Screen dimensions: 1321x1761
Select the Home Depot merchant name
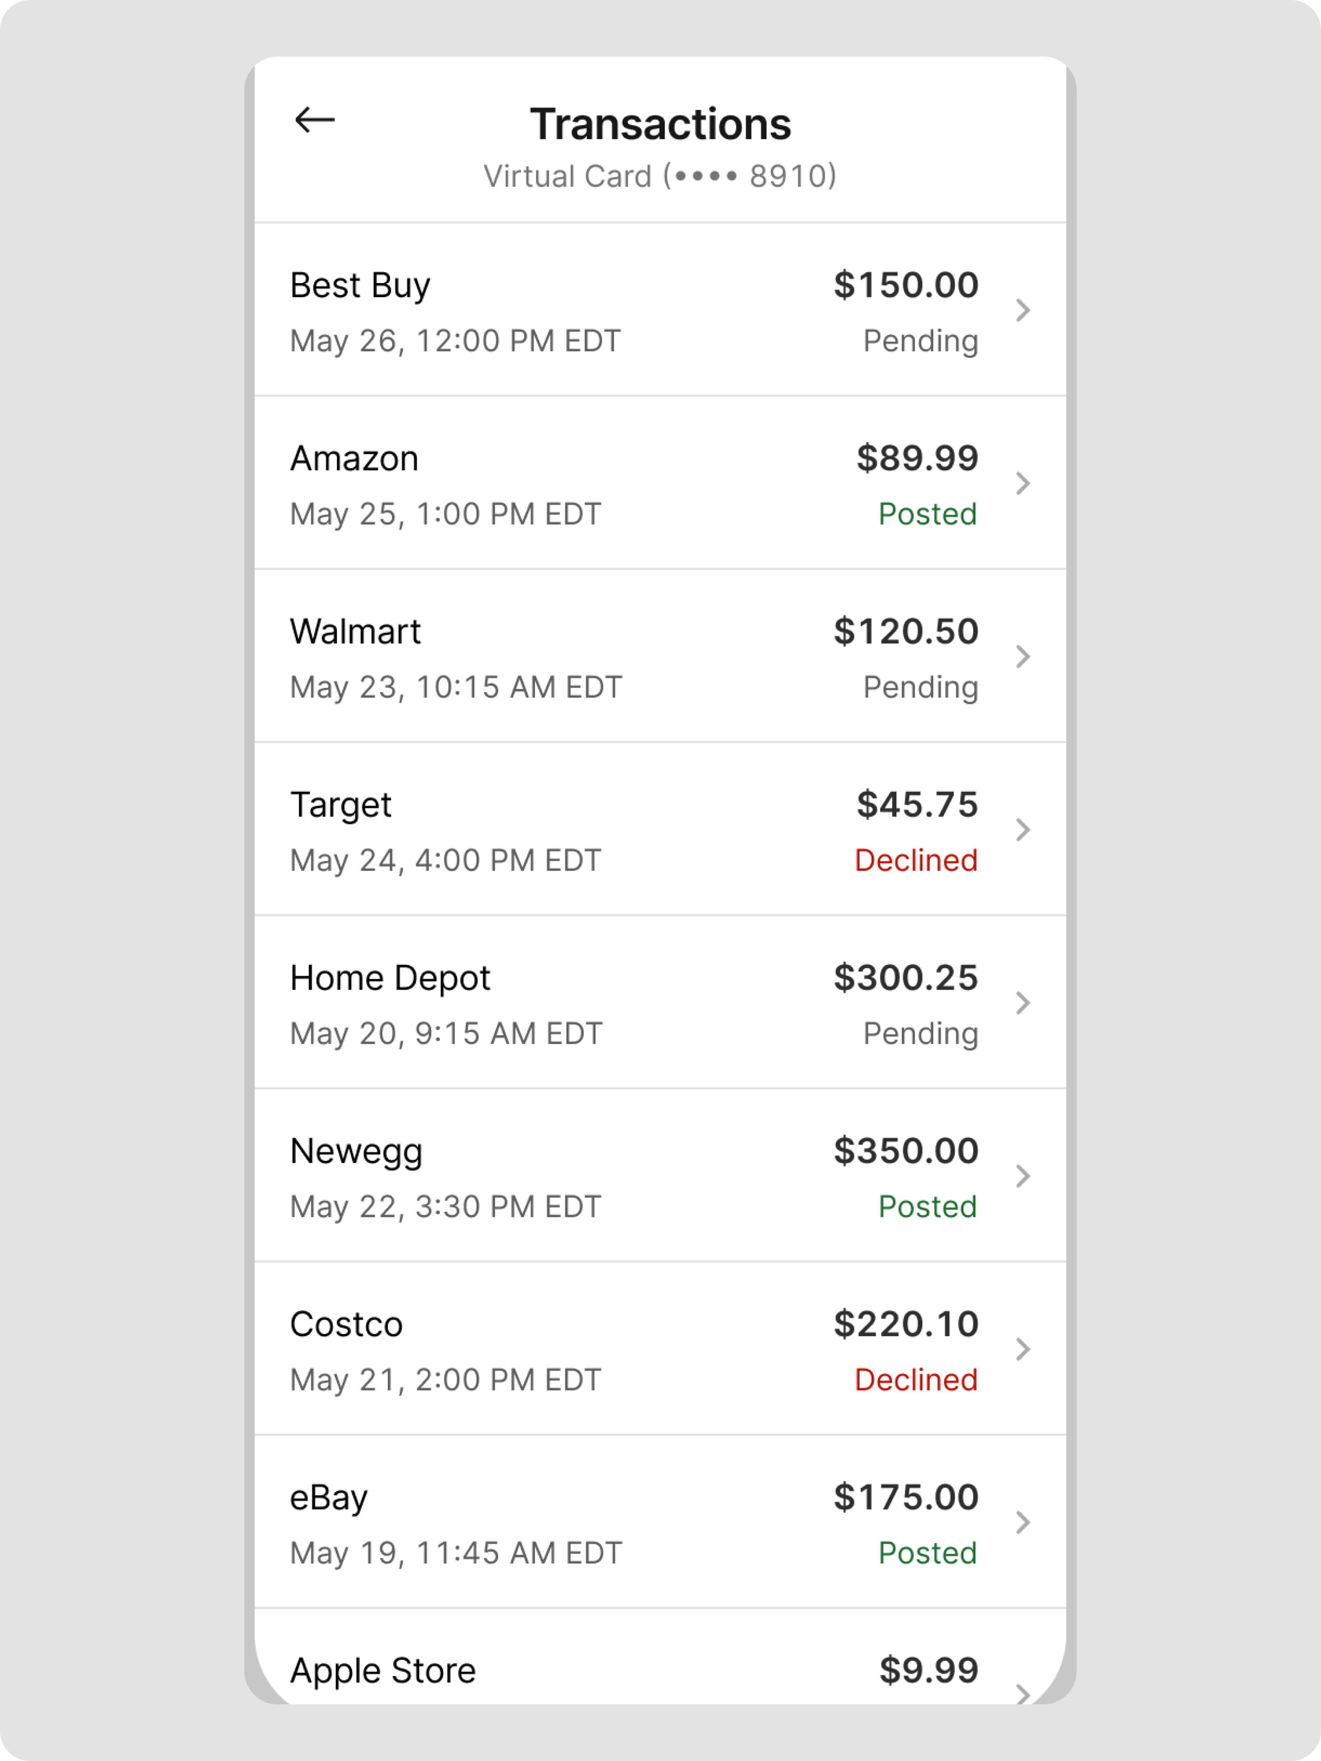pyautogui.click(x=390, y=979)
